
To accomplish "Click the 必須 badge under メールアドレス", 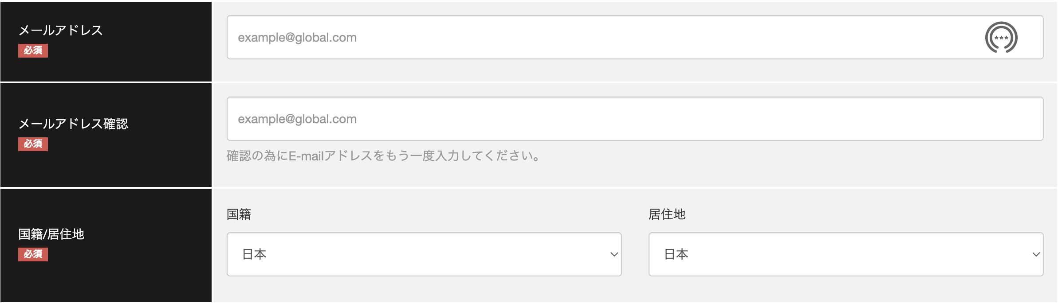I will pos(33,50).
